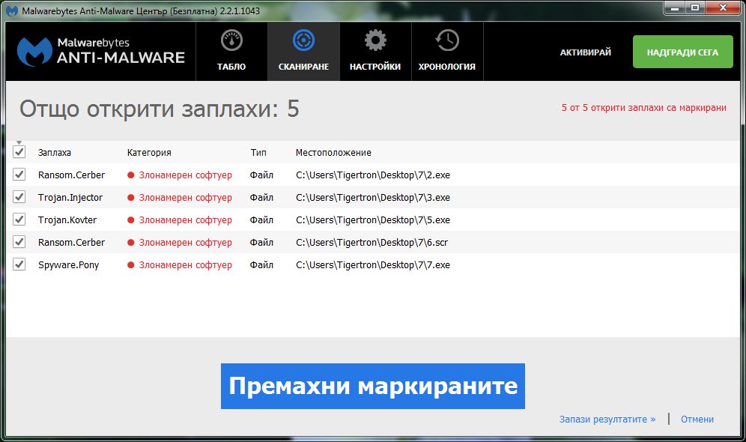The width and height of the screenshot is (746, 442).
Task: Switch to the ХРОНОЛОГИЯ tab
Action: 447,52
